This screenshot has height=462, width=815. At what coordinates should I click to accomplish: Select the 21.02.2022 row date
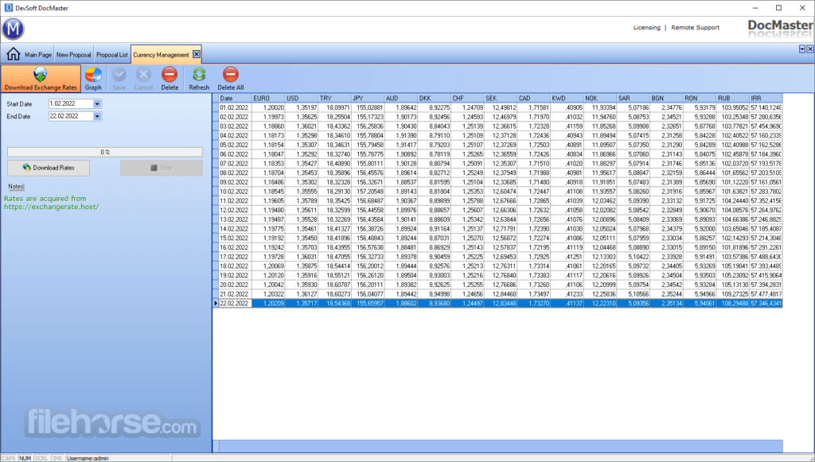click(x=235, y=294)
